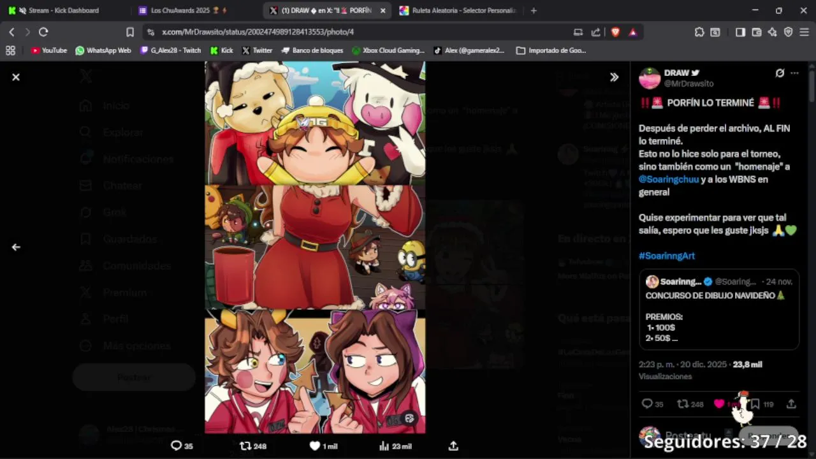Close the photo viewer with the X icon
Screen dimensions: 816x459
pos(16,77)
